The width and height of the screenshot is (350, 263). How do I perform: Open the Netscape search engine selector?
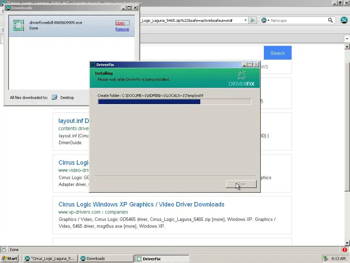(x=265, y=20)
